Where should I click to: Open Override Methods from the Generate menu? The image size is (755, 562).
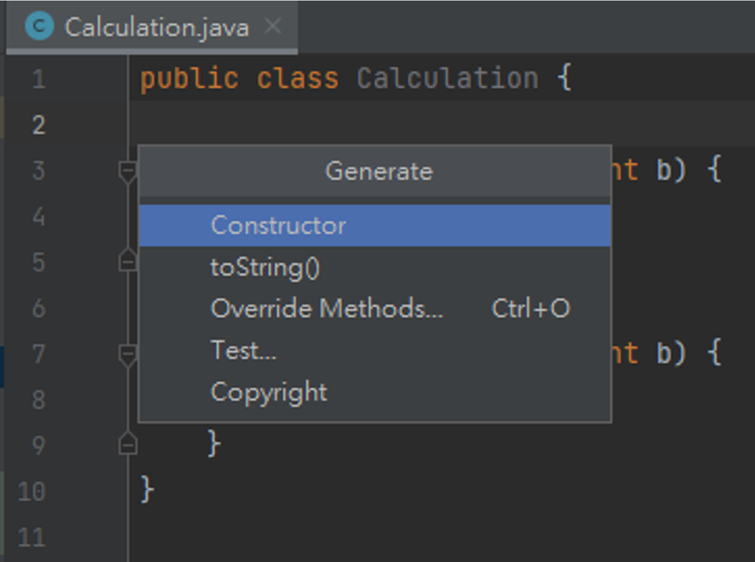[327, 308]
